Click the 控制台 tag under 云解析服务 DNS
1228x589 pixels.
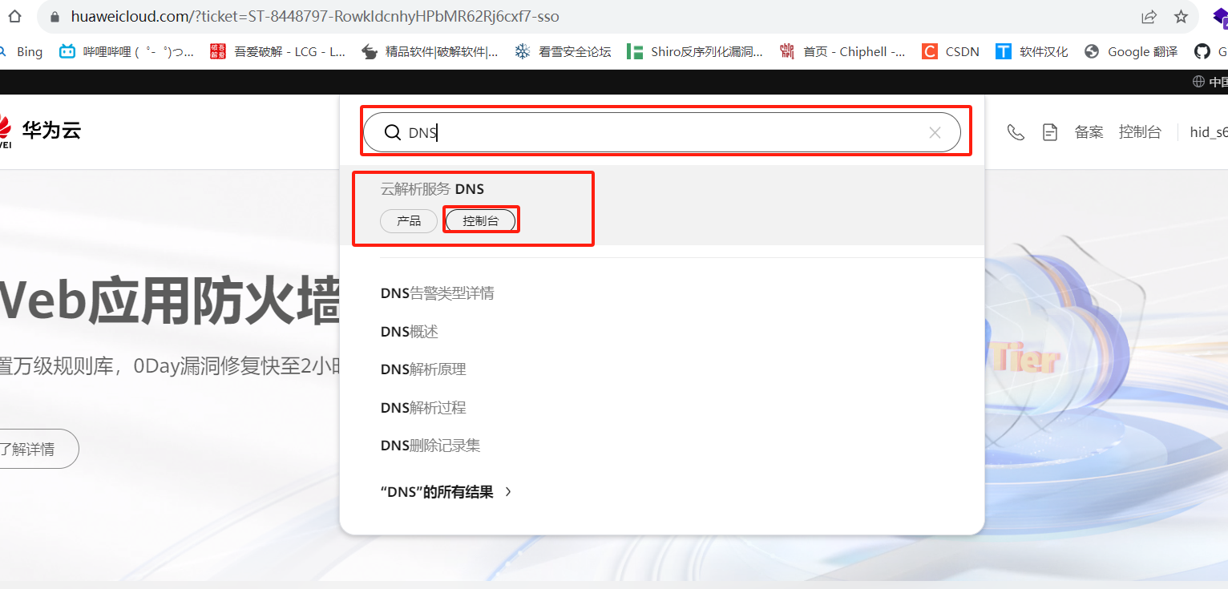[480, 220]
